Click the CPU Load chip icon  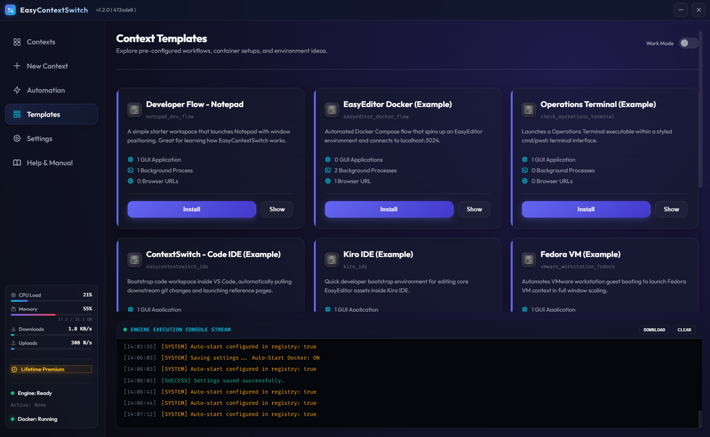[x=13, y=295]
